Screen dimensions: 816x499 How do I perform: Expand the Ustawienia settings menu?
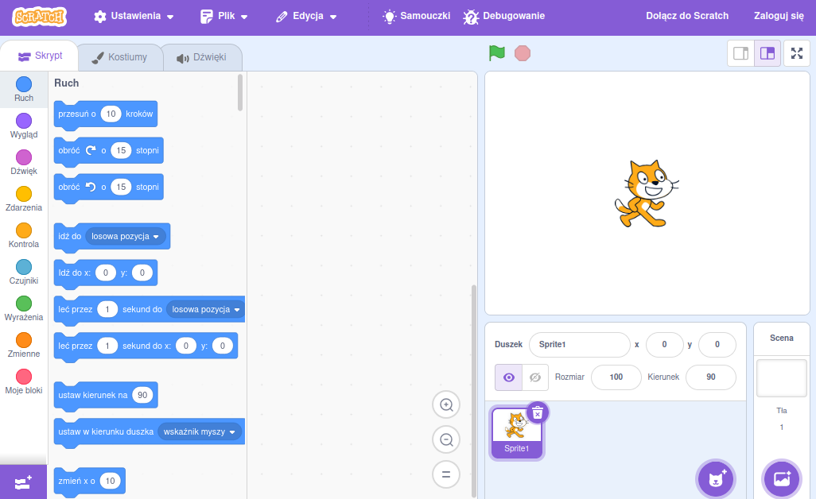click(134, 16)
